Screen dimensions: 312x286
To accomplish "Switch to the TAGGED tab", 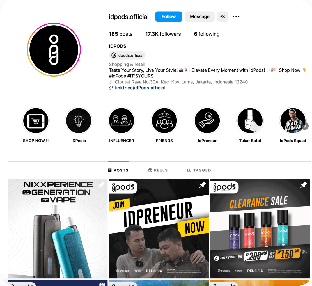I will click(199, 170).
